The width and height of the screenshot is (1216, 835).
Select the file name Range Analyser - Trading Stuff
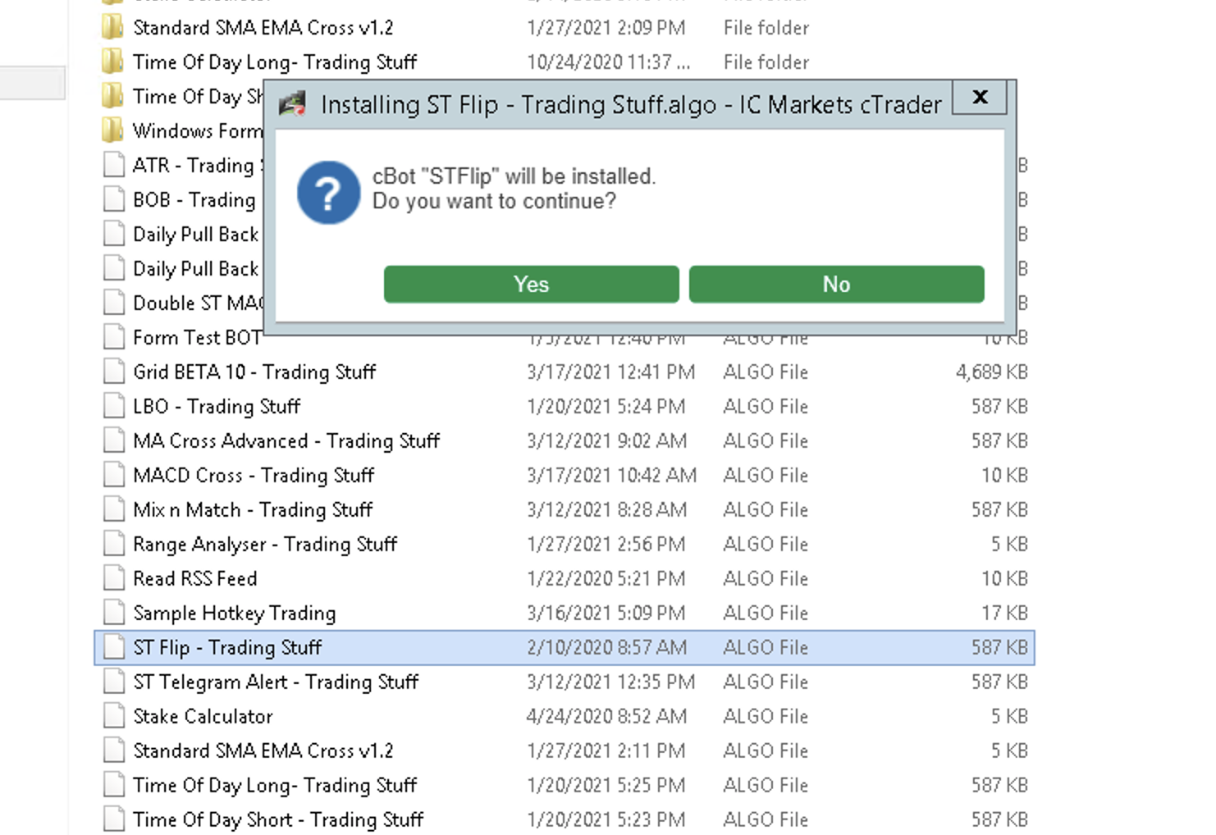coord(265,545)
